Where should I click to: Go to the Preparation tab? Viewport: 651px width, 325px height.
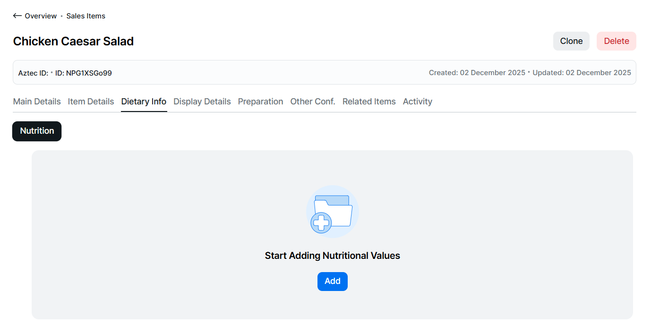click(260, 102)
